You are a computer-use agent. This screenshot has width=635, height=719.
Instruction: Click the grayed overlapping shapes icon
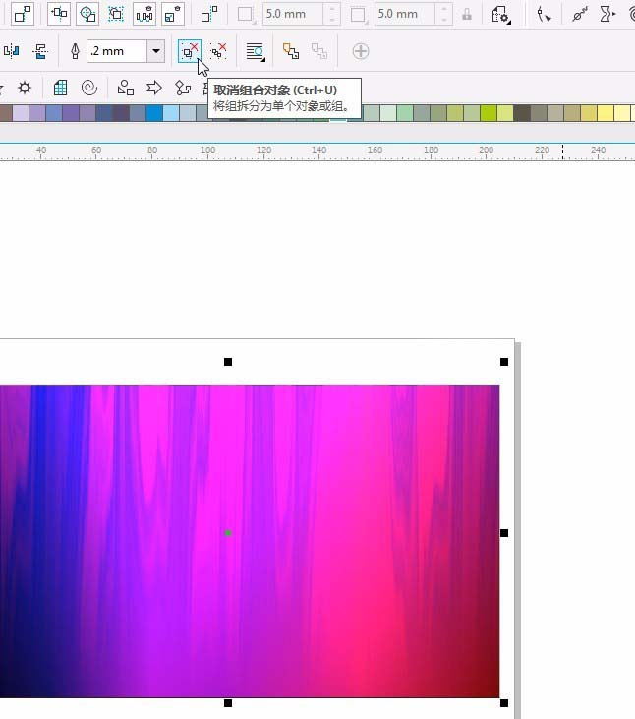tap(319, 51)
